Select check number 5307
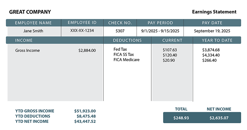The width and height of the screenshot is (247, 130). (120, 31)
